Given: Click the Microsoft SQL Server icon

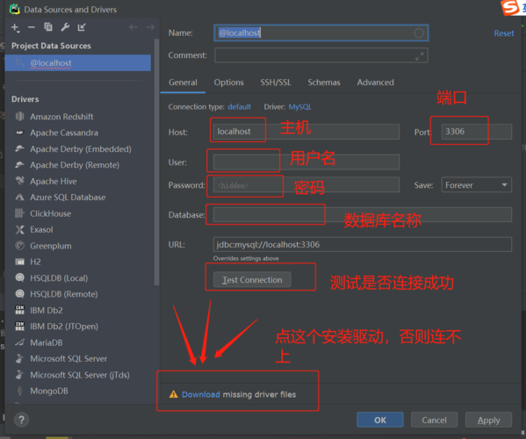Looking at the screenshot, I should pyautogui.click(x=20, y=358).
